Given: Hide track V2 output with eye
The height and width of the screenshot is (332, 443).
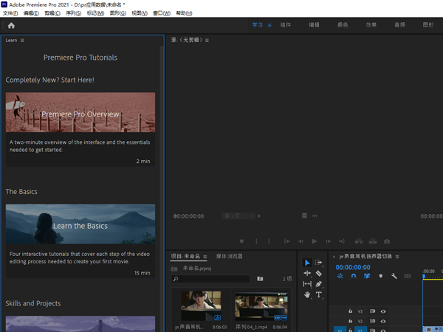Looking at the screenshot, I should pos(383,321).
